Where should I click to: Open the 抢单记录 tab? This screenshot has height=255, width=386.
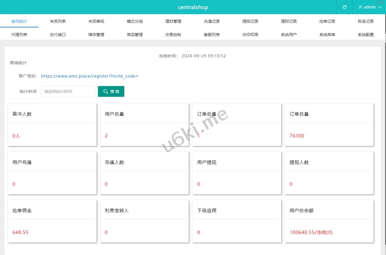(x=327, y=22)
